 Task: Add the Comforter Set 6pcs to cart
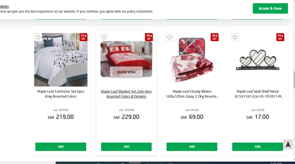coord(61,147)
